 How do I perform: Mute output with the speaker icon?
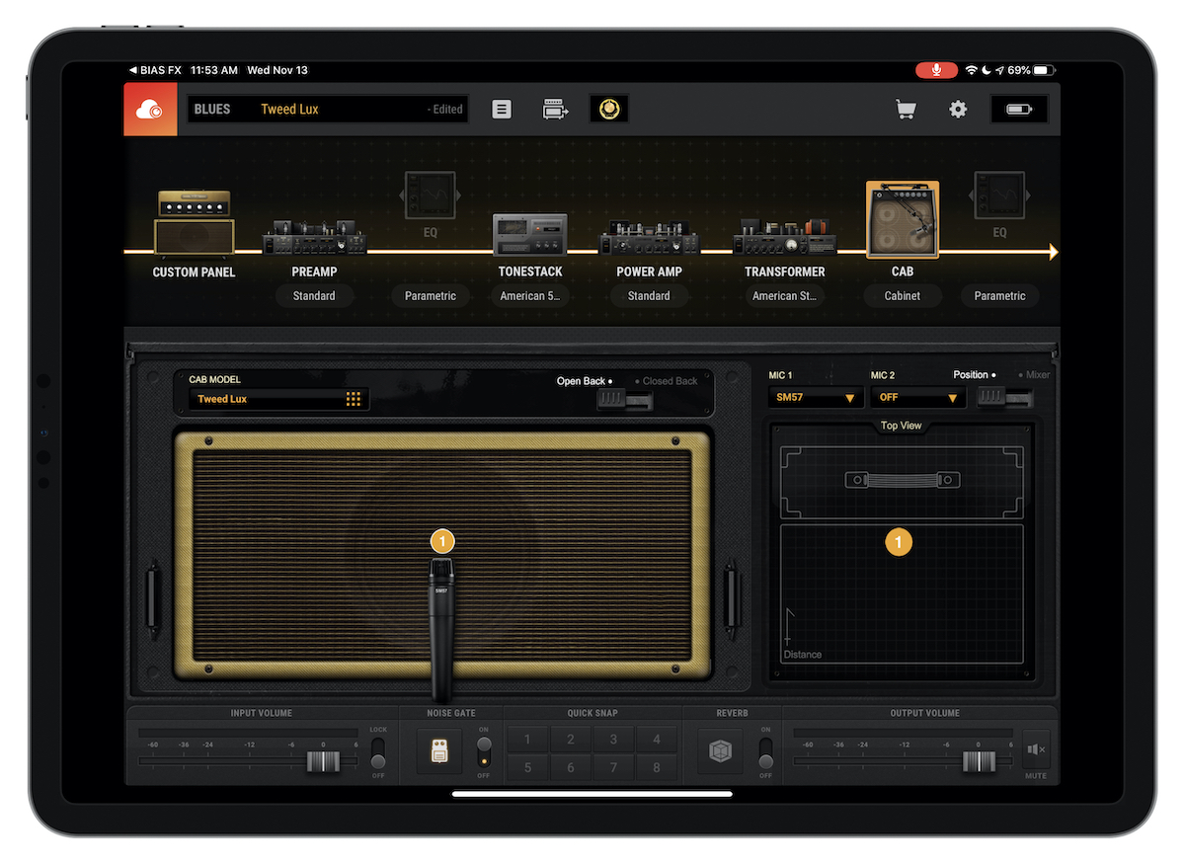[x=1036, y=749]
